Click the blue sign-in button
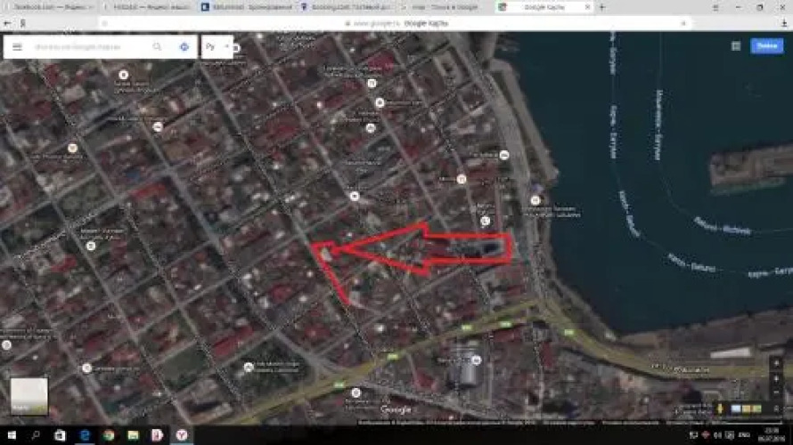Image resolution: width=793 pixels, height=445 pixels. (766, 45)
